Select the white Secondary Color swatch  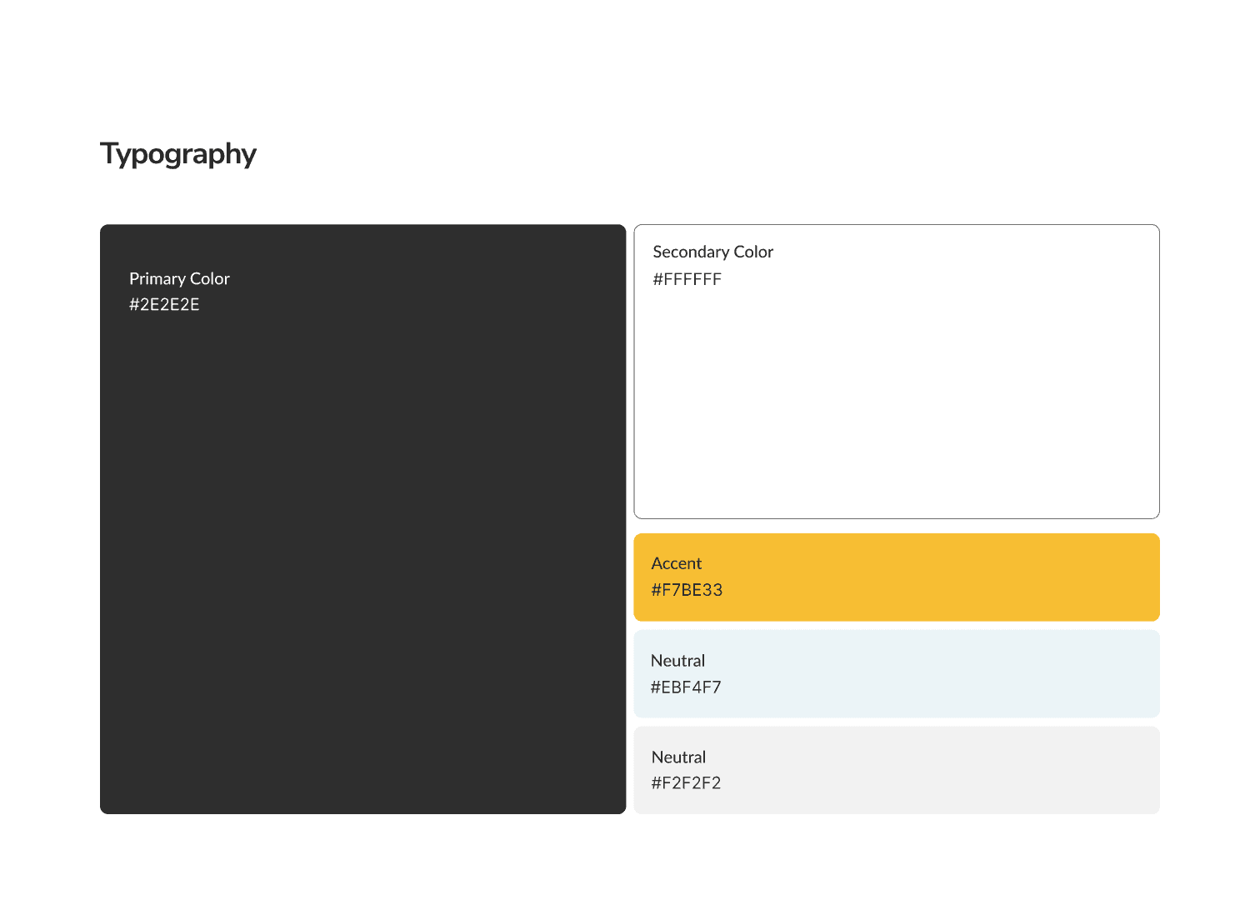[x=897, y=372]
